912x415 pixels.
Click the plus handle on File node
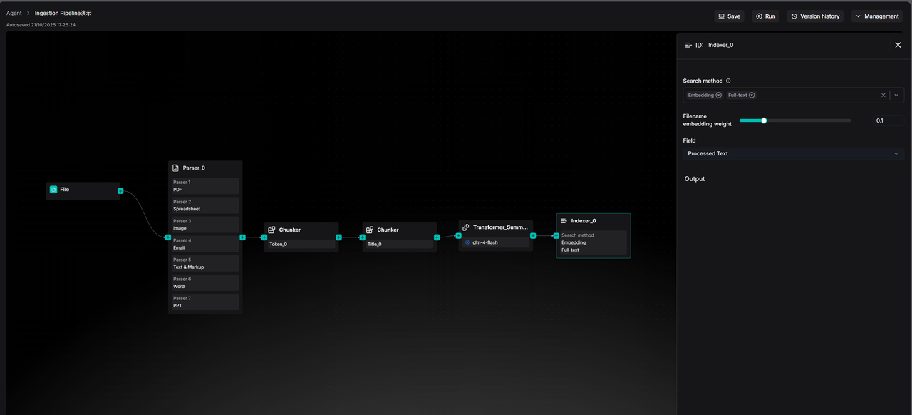tap(120, 191)
